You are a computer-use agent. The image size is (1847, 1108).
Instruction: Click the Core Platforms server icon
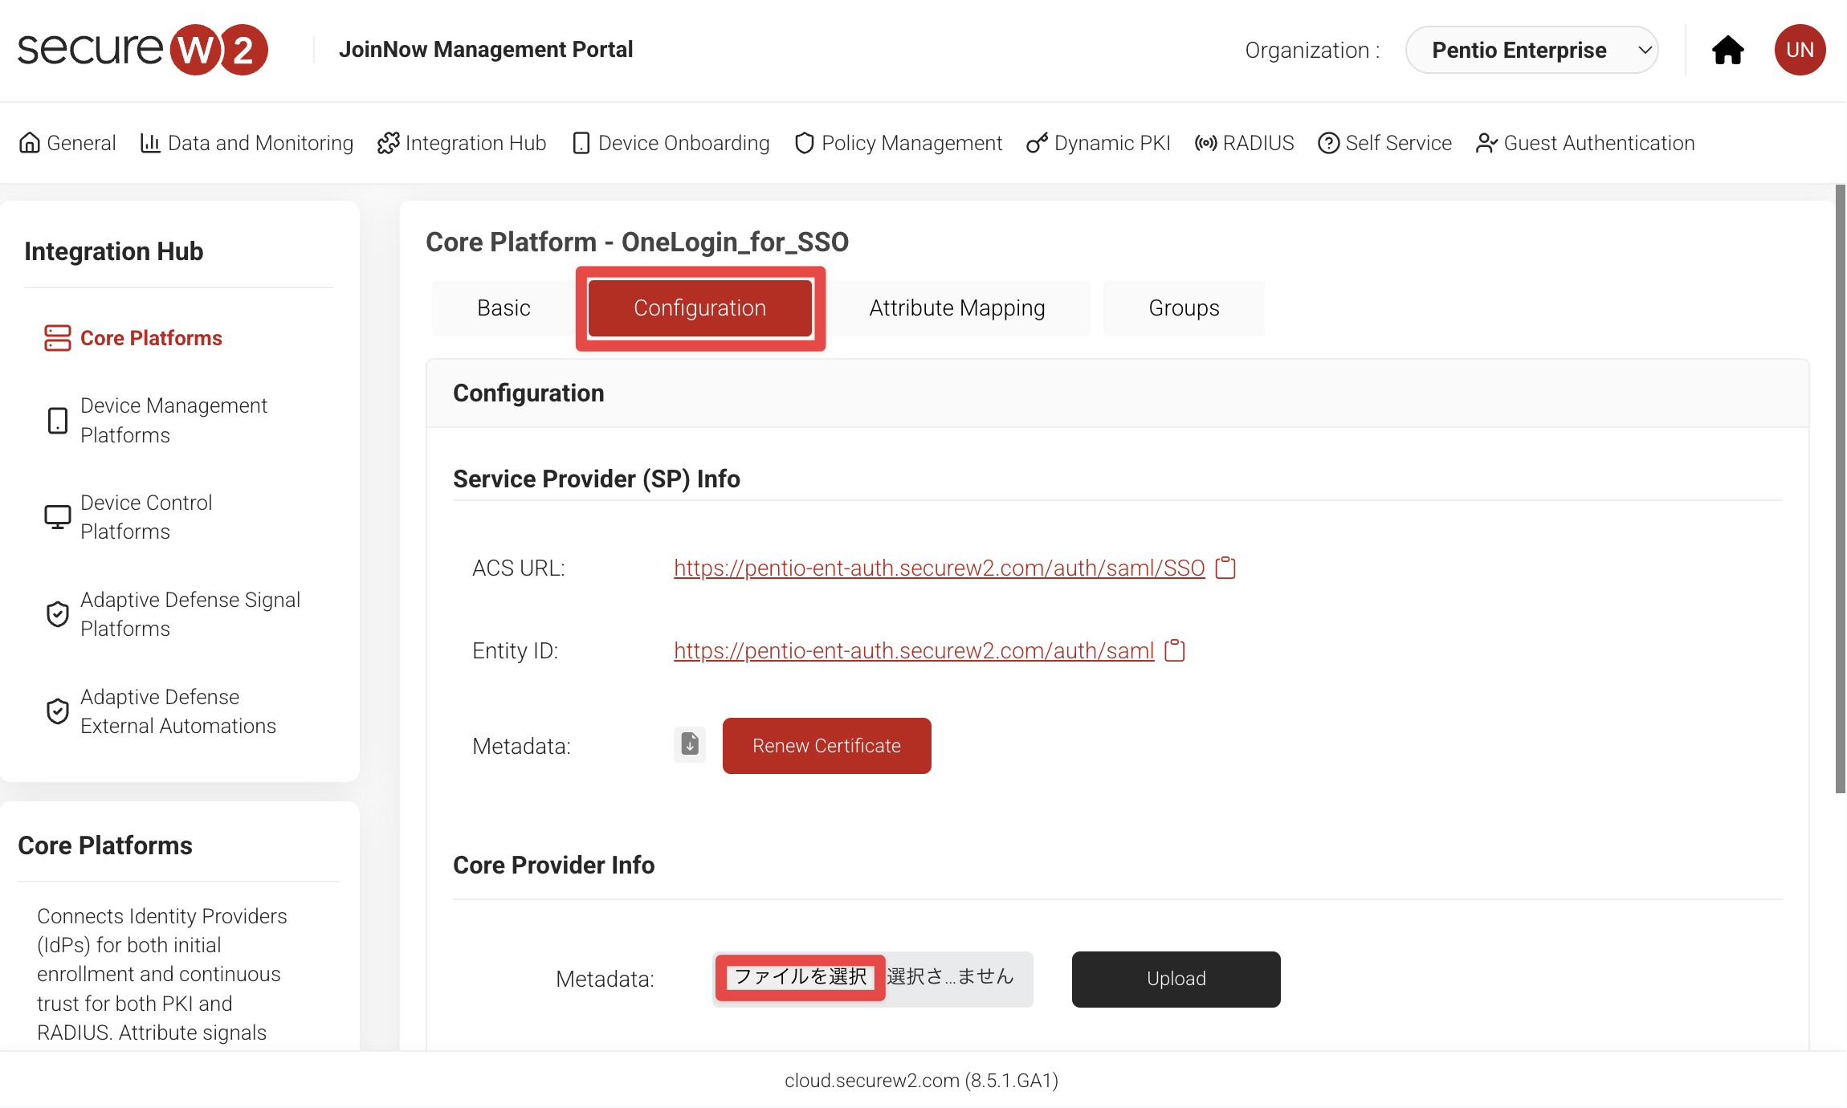point(58,338)
